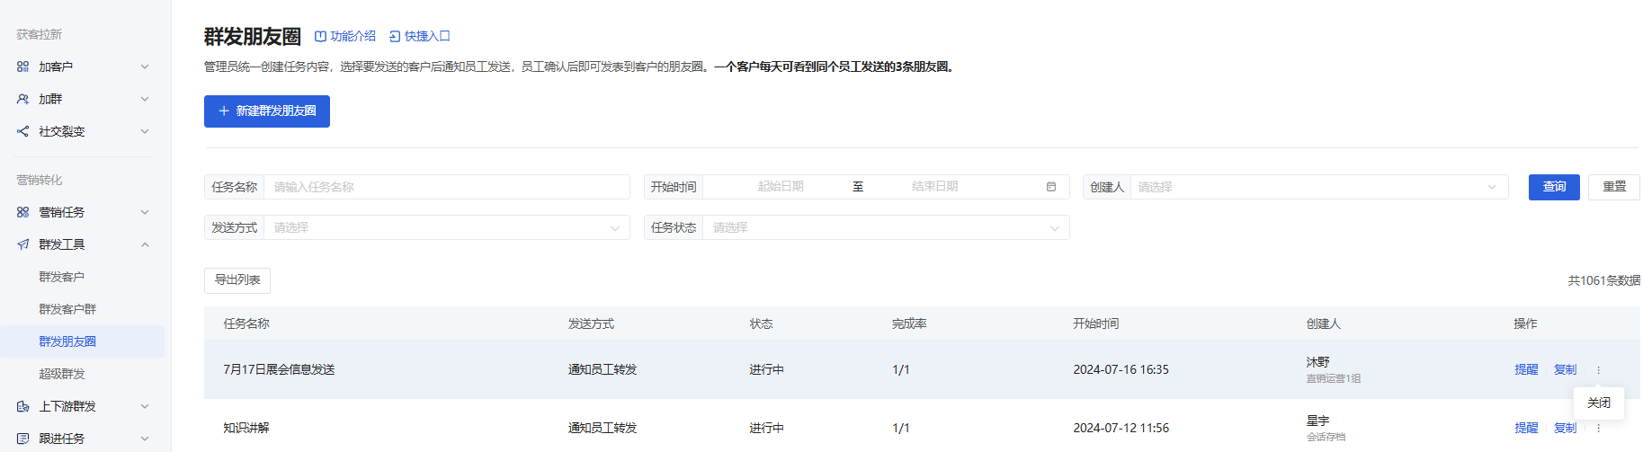This screenshot has width=1643, height=452.
Task: Click the 社交裂变 share icon
Action: click(22, 131)
